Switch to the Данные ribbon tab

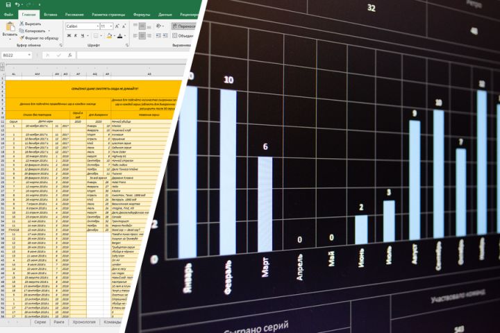pos(165,15)
